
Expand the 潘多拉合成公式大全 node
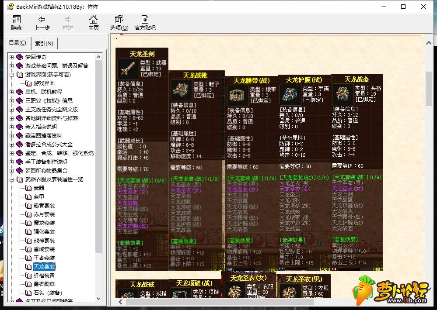click(11, 145)
